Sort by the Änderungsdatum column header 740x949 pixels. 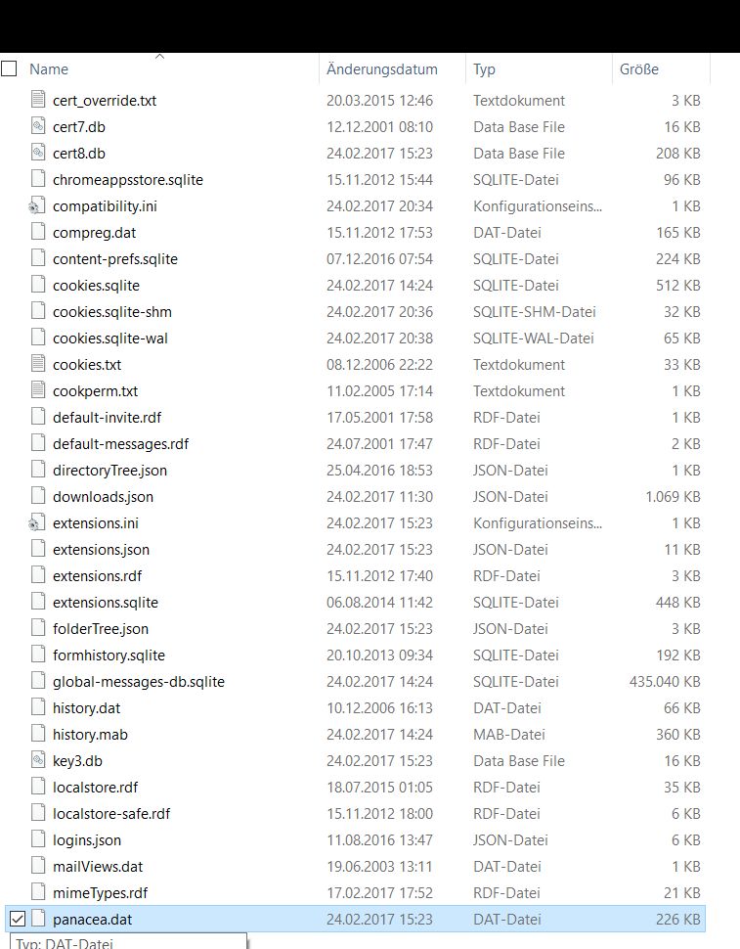(x=382, y=69)
